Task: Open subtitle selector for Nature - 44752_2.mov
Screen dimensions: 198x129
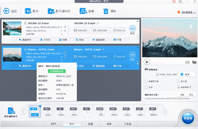Action: pyautogui.click(x=61, y=60)
